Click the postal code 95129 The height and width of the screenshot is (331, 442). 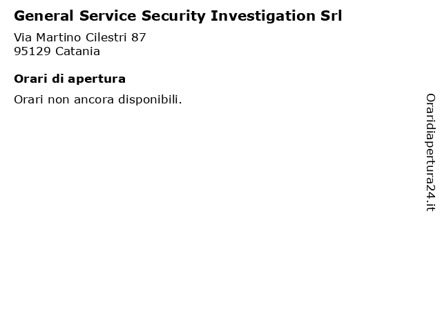point(32,52)
